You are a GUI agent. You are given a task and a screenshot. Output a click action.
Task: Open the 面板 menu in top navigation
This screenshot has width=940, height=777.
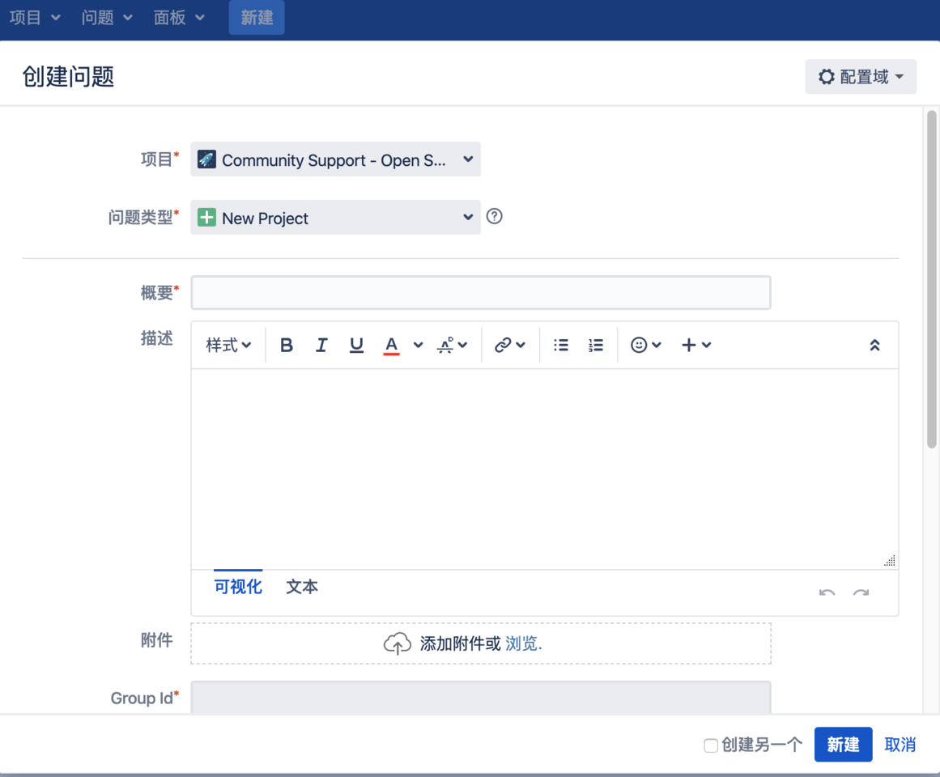pos(179,18)
